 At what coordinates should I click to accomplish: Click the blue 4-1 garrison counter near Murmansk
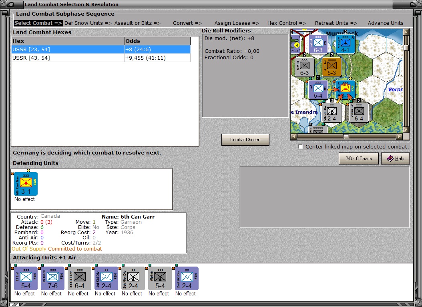tap(345, 44)
